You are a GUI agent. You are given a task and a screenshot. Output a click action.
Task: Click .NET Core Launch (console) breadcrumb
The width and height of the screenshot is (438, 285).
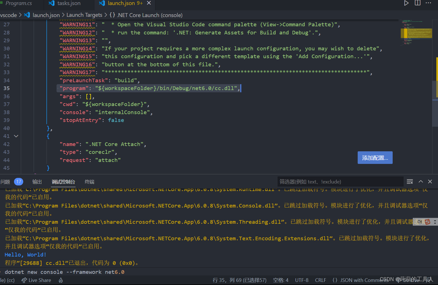[149, 15]
